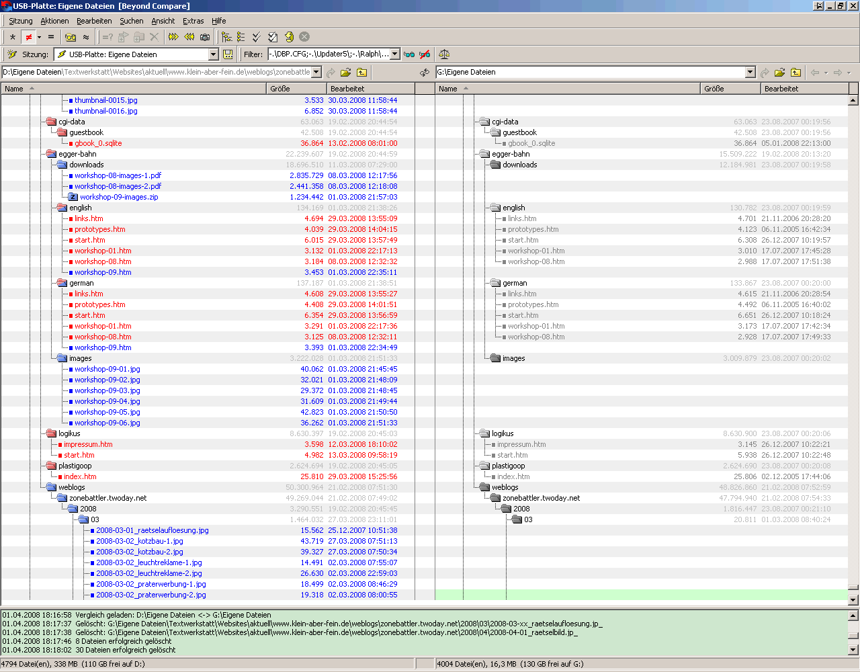The height and width of the screenshot is (672, 860).
Task: Collapse the downloads folder in left pane
Action: (62, 165)
